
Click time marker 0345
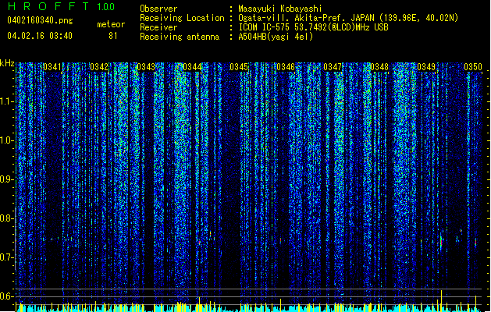point(239,67)
